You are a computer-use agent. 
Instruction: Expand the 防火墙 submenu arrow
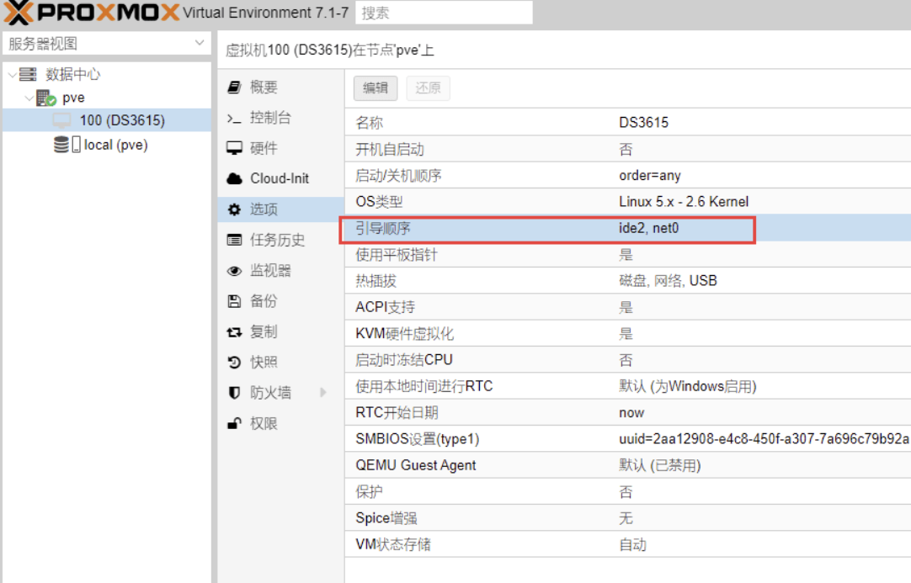pos(323,393)
